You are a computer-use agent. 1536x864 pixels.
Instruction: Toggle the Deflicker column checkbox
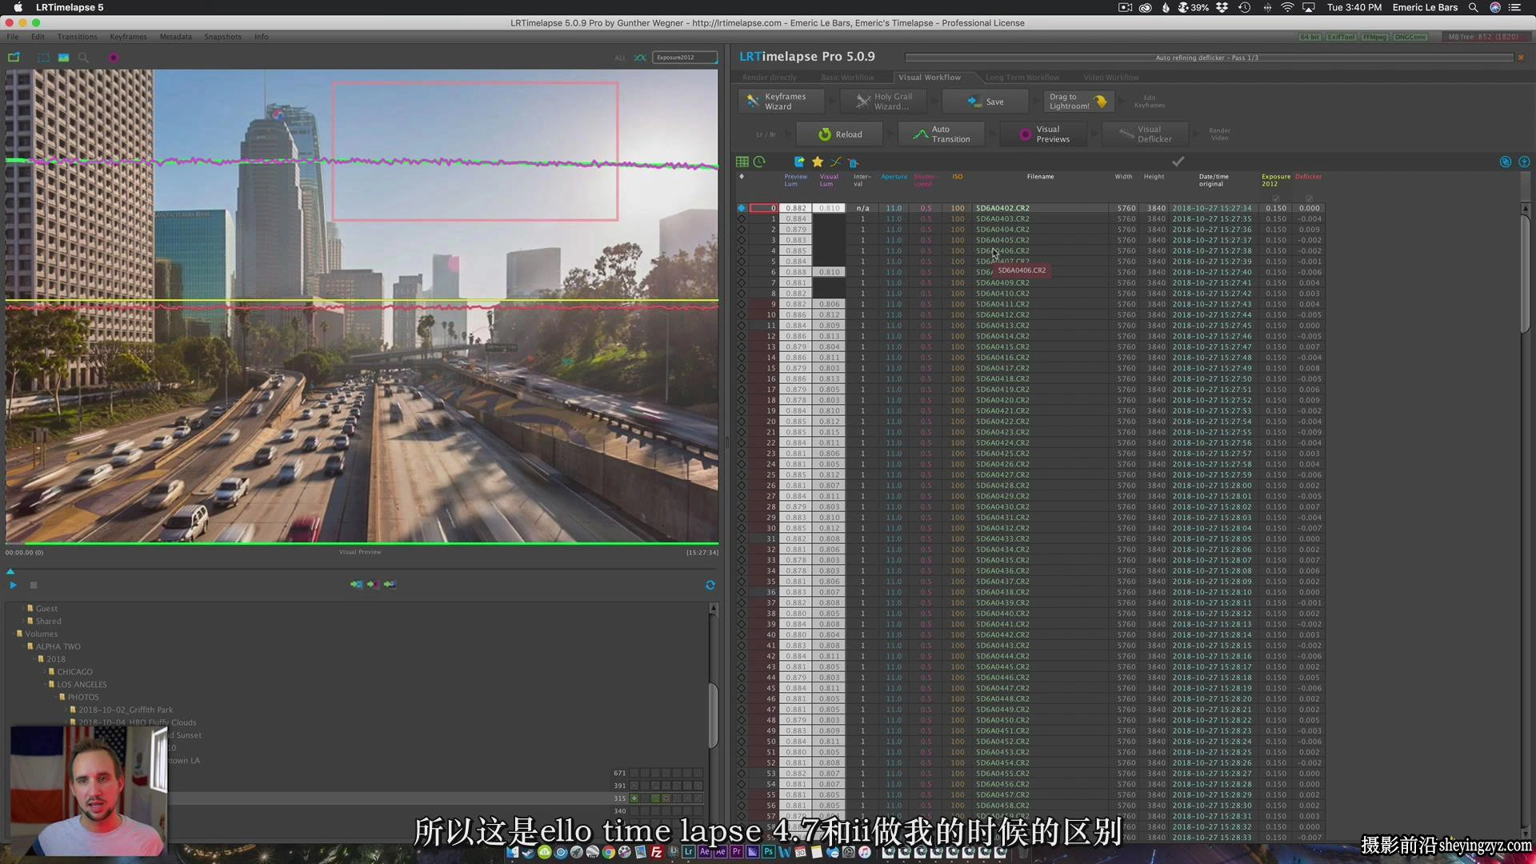pyautogui.click(x=1309, y=198)
